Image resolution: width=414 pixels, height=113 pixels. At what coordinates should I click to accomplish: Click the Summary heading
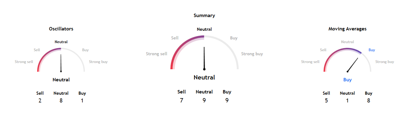[x=204, y=15]
